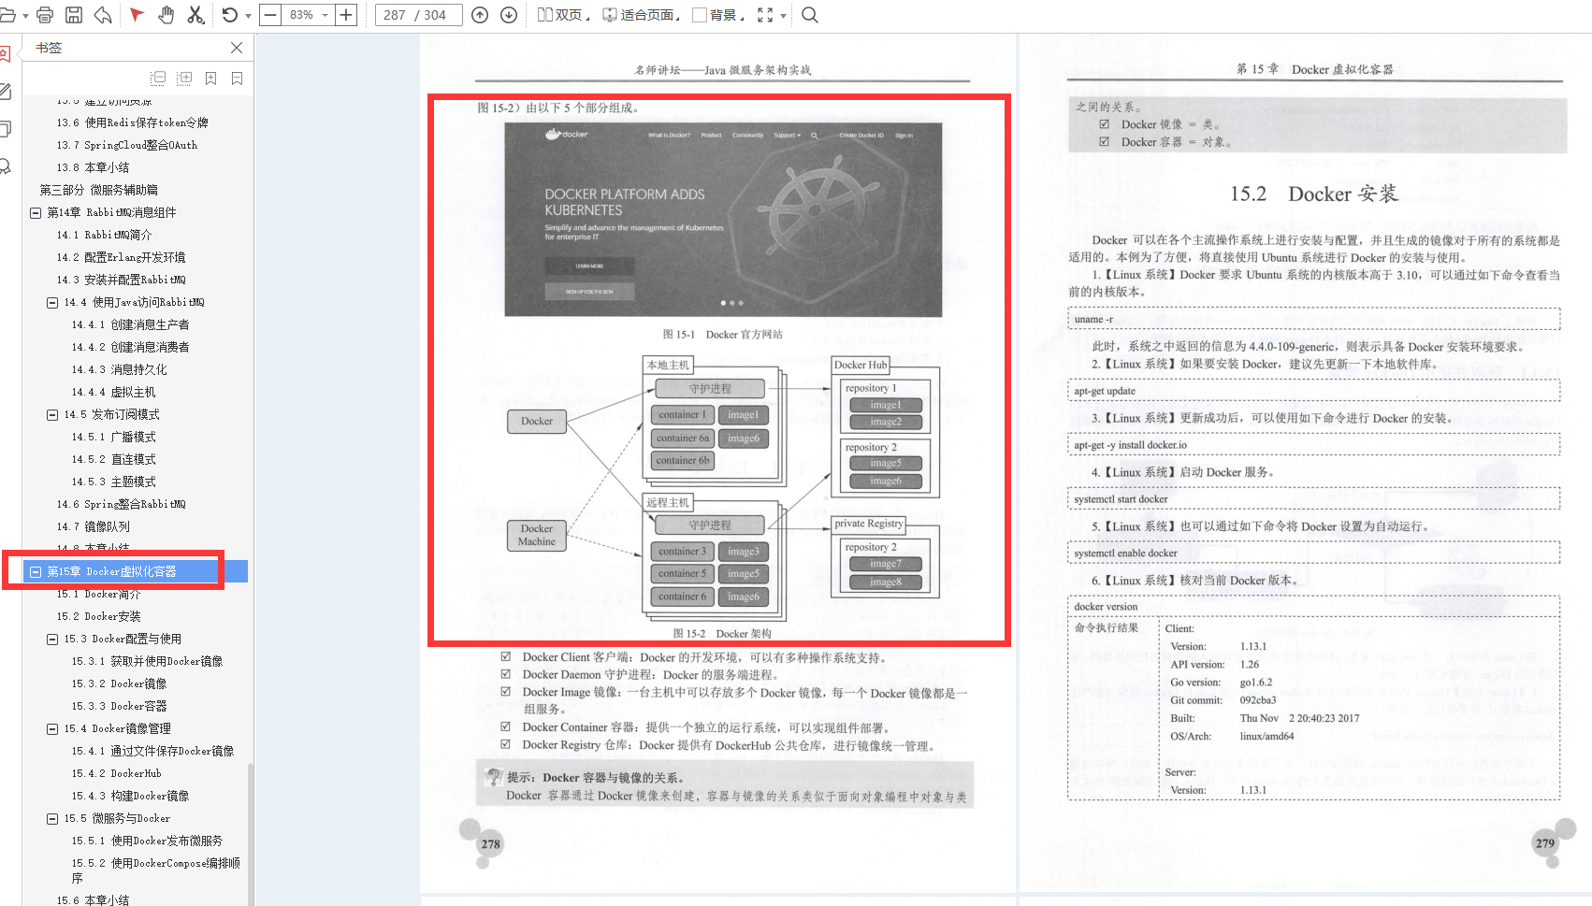Click the rotate page icon
This screenshot has width=1592, height=906.
(x=230, y=15)
